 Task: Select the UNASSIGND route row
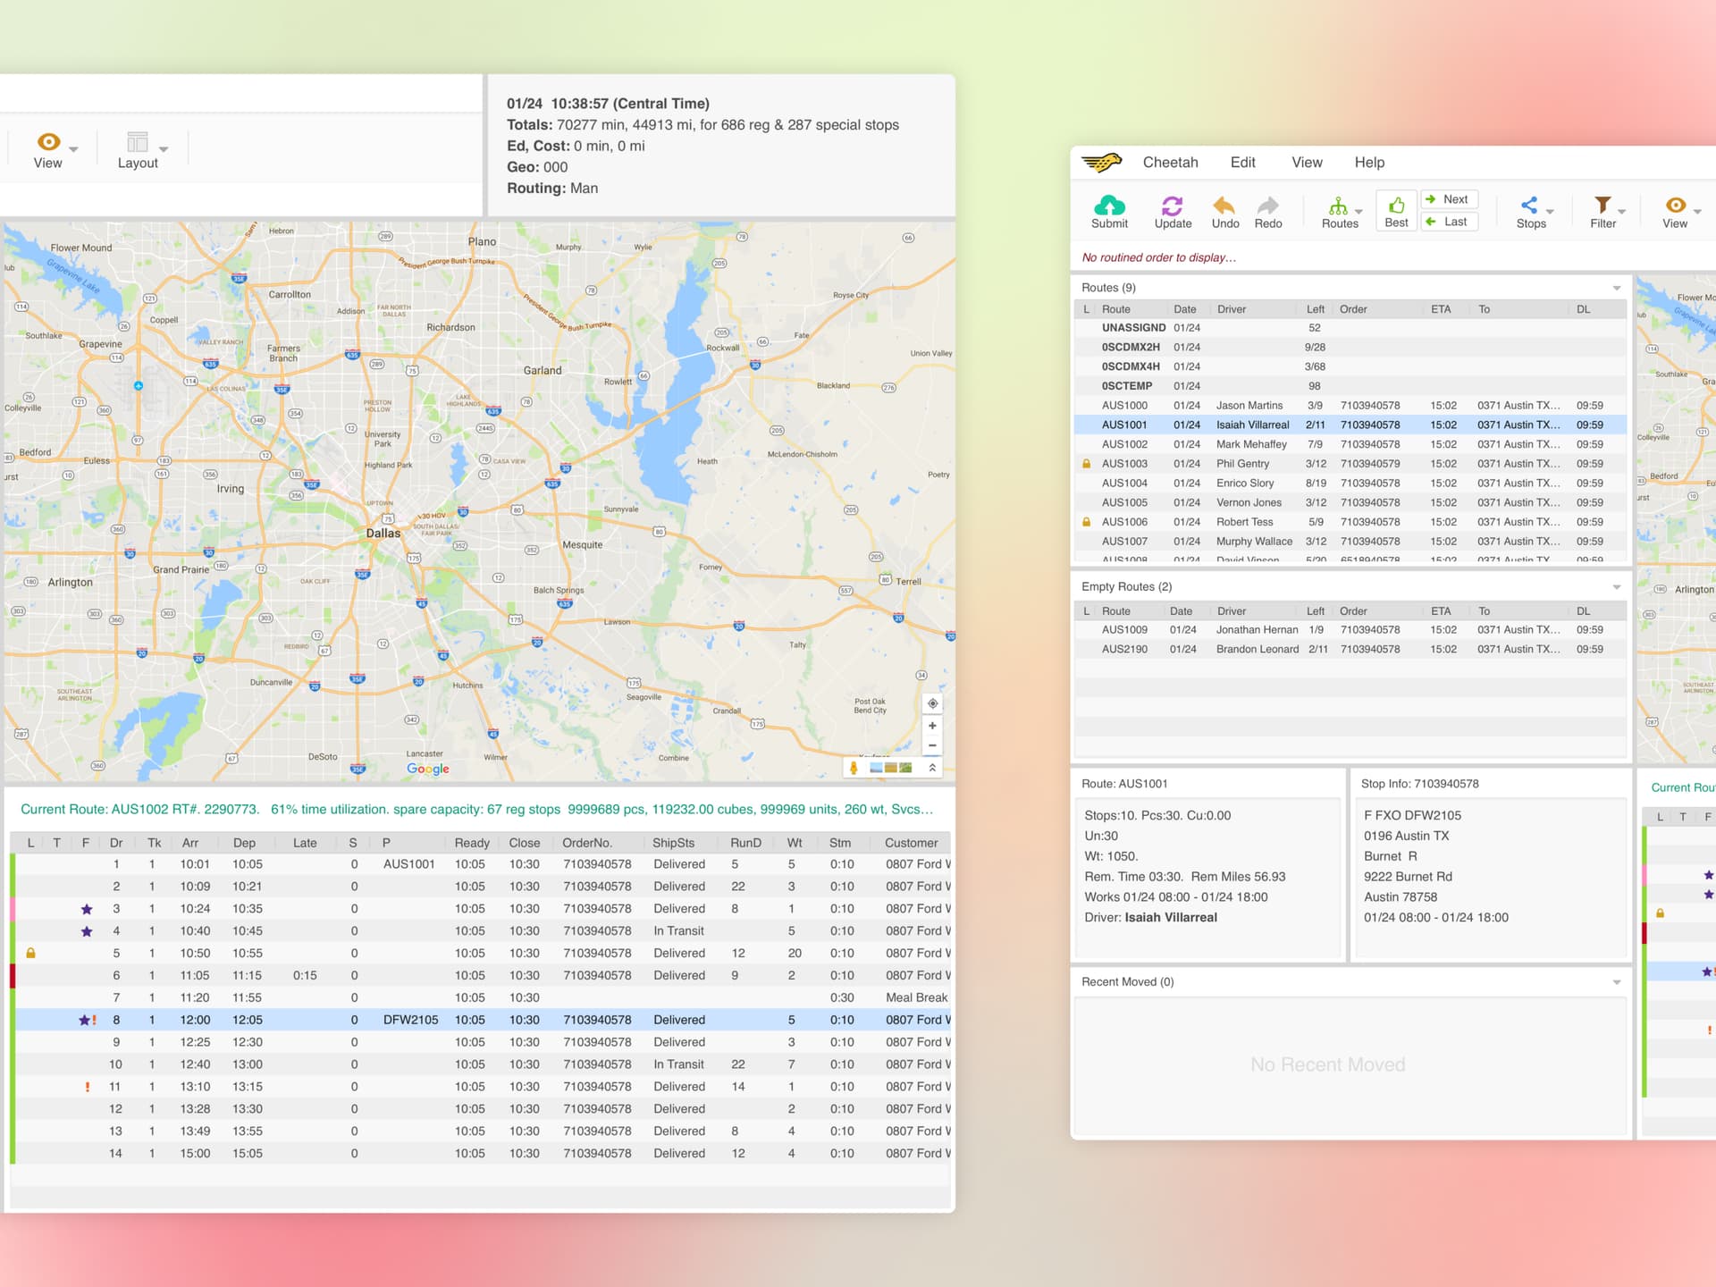(1350, 328)
